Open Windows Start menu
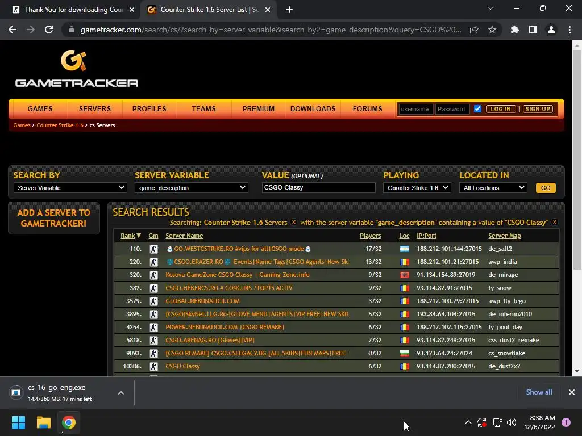This screenshot has width=582, height=436. coord(18,422)
